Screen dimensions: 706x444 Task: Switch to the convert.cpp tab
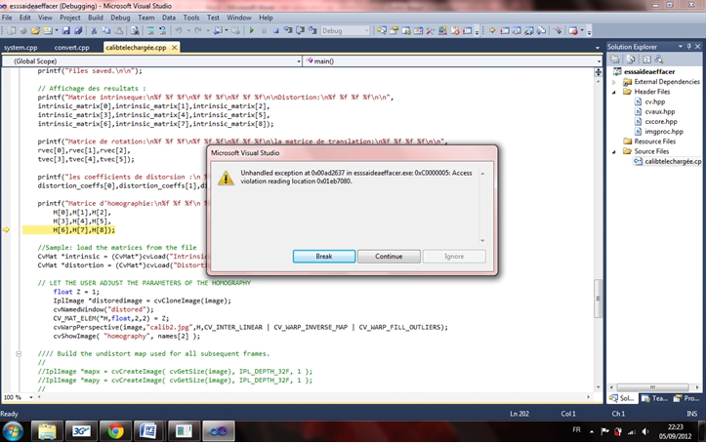72,47
